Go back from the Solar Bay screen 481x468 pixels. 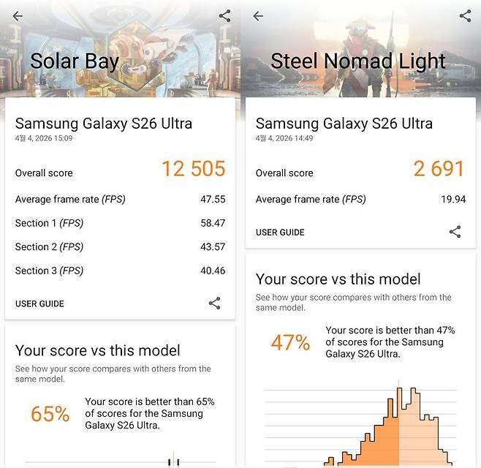click(18, 16)
